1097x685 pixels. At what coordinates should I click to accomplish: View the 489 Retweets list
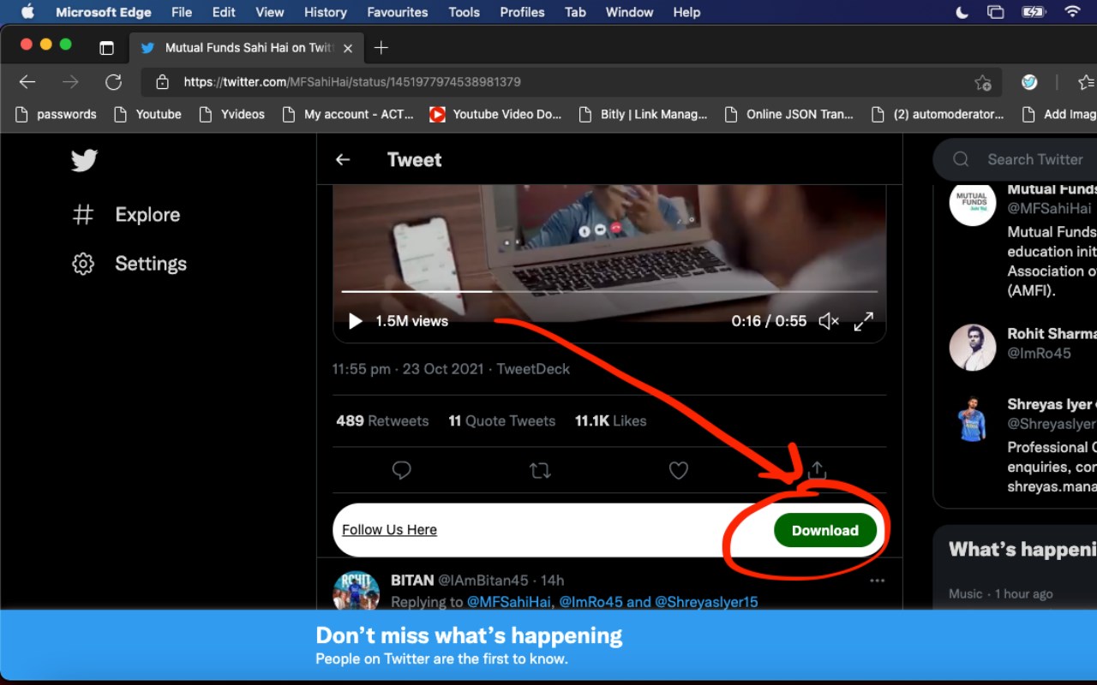[x=382, y=421]
